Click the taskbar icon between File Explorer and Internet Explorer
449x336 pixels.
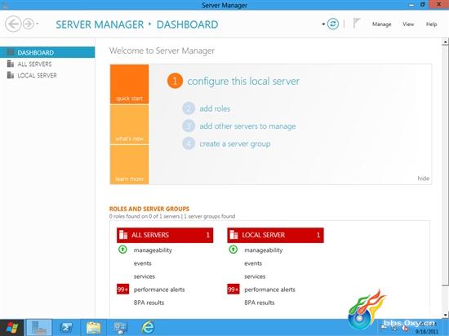121,328
